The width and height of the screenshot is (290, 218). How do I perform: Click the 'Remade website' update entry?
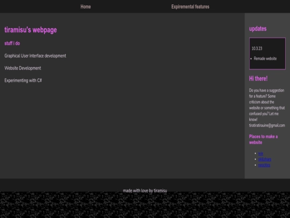tap(265, 59)
